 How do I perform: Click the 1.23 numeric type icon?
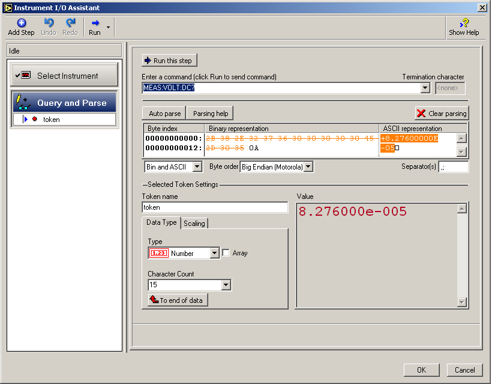[159, 253]
